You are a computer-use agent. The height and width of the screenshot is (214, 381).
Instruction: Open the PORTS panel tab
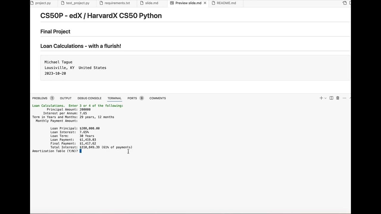pyautogui.click(x=132, y=98)
